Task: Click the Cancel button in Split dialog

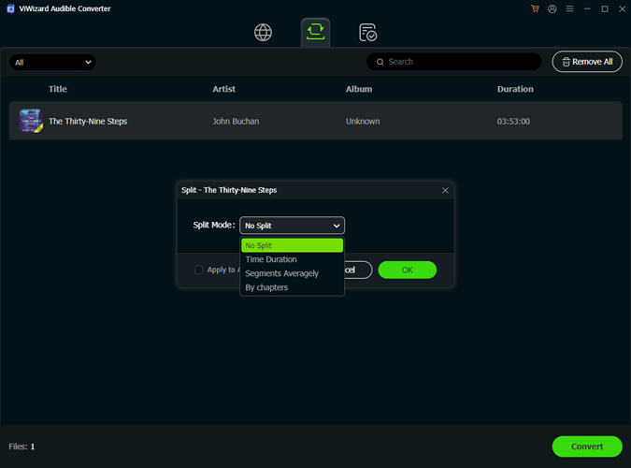Action: coord(358,270)
